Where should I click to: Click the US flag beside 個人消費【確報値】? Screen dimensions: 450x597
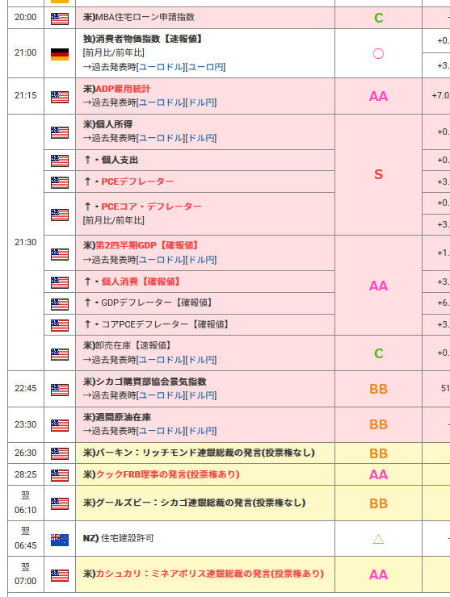pos(60,282)
